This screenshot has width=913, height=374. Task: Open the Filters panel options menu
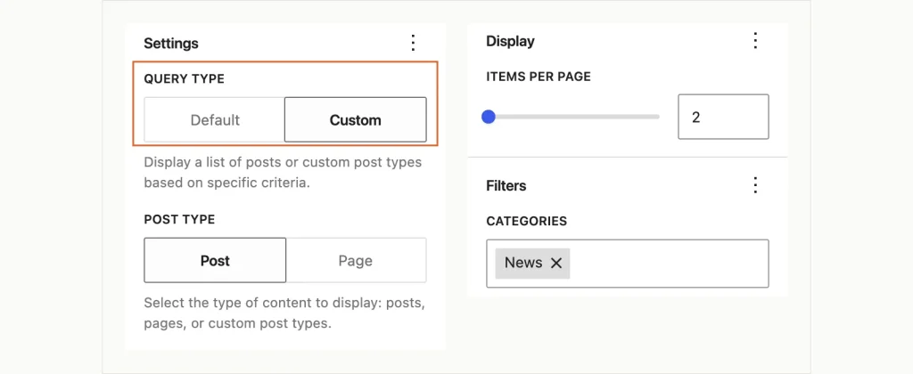tap(755, 185)
